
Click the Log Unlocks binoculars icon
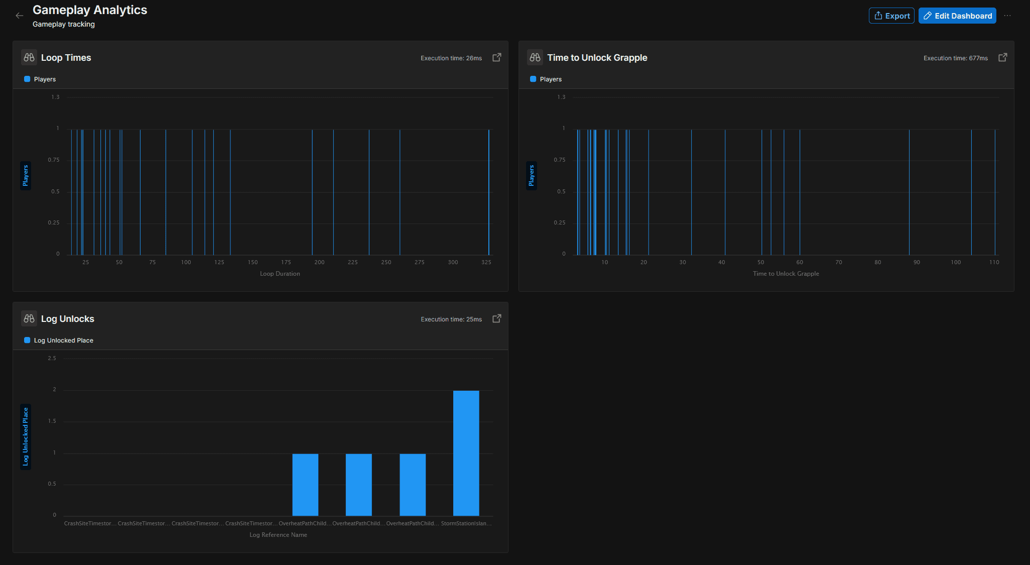29,318
